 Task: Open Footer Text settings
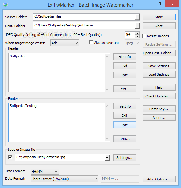coord(125,139)
